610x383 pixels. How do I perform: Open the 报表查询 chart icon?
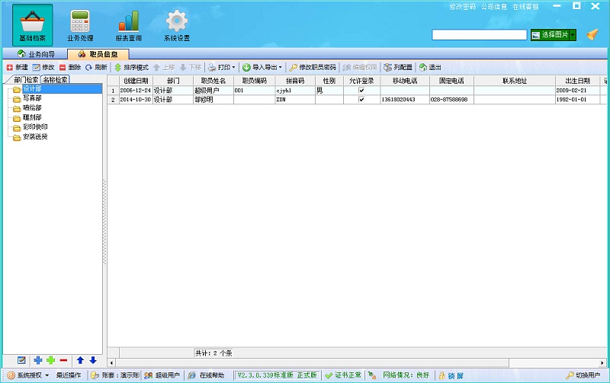128,24
